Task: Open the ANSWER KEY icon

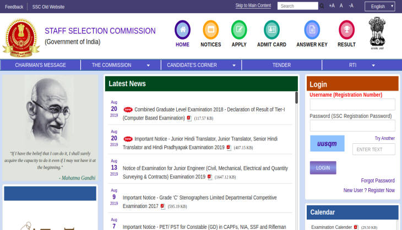Action: point(312,30)
